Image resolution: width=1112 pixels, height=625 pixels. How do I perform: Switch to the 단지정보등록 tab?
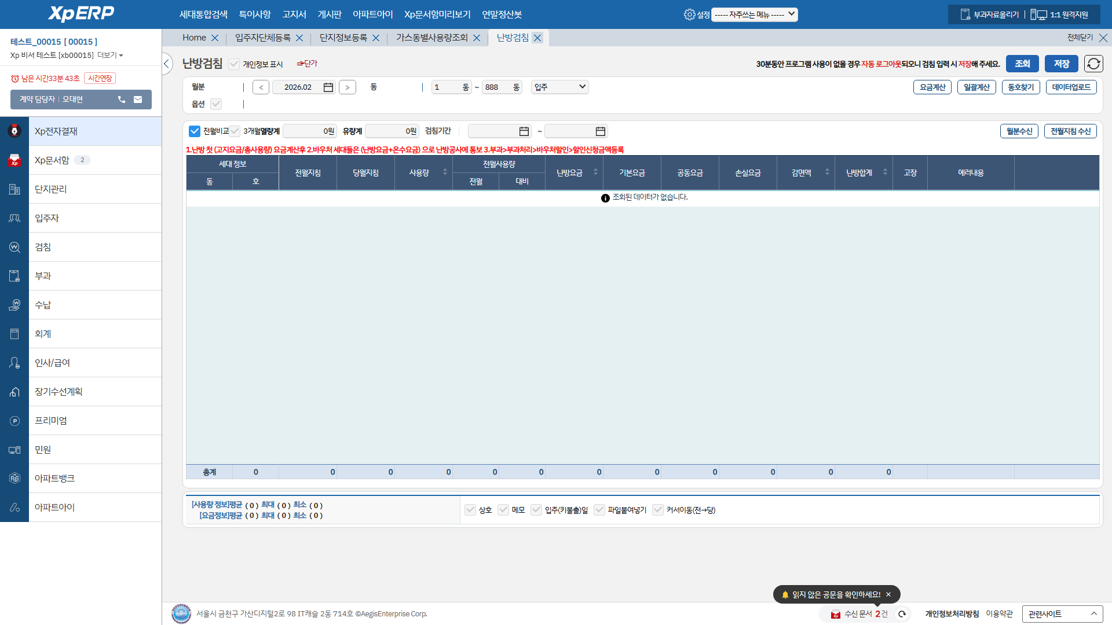coord(343,38)
